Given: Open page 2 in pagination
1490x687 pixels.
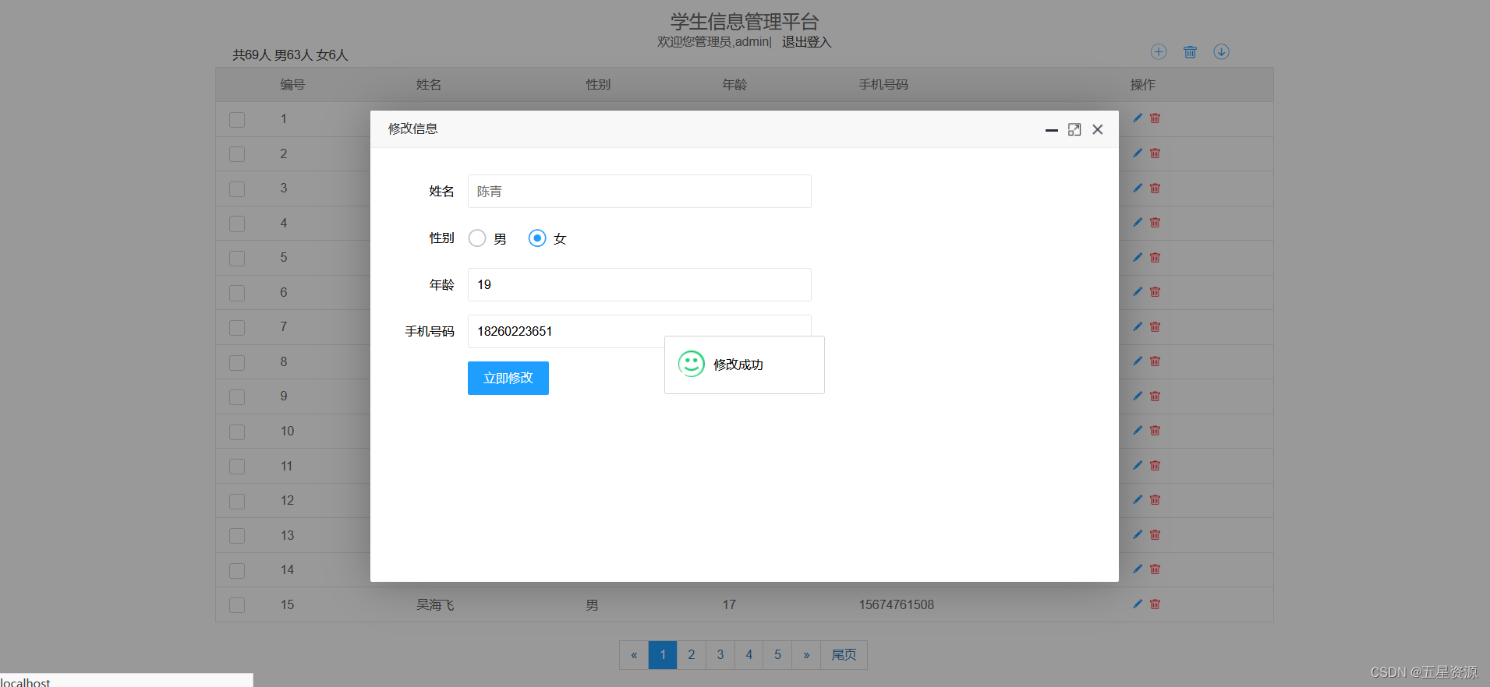Looking at the screenshot, I should tap(692, 655).
